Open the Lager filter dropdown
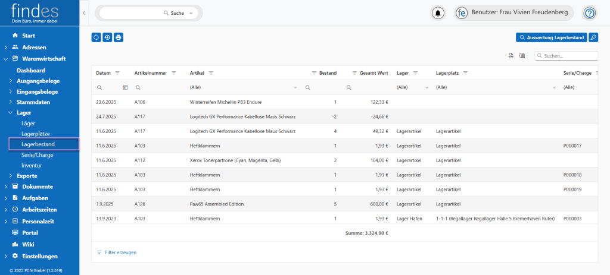The width and height of the screenshot is (610, 275). click(x=427, y=87)
